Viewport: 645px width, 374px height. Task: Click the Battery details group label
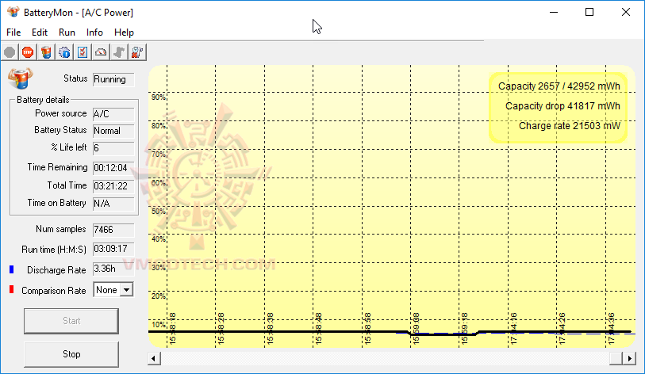pyautogui.click(x=43, y=100)
